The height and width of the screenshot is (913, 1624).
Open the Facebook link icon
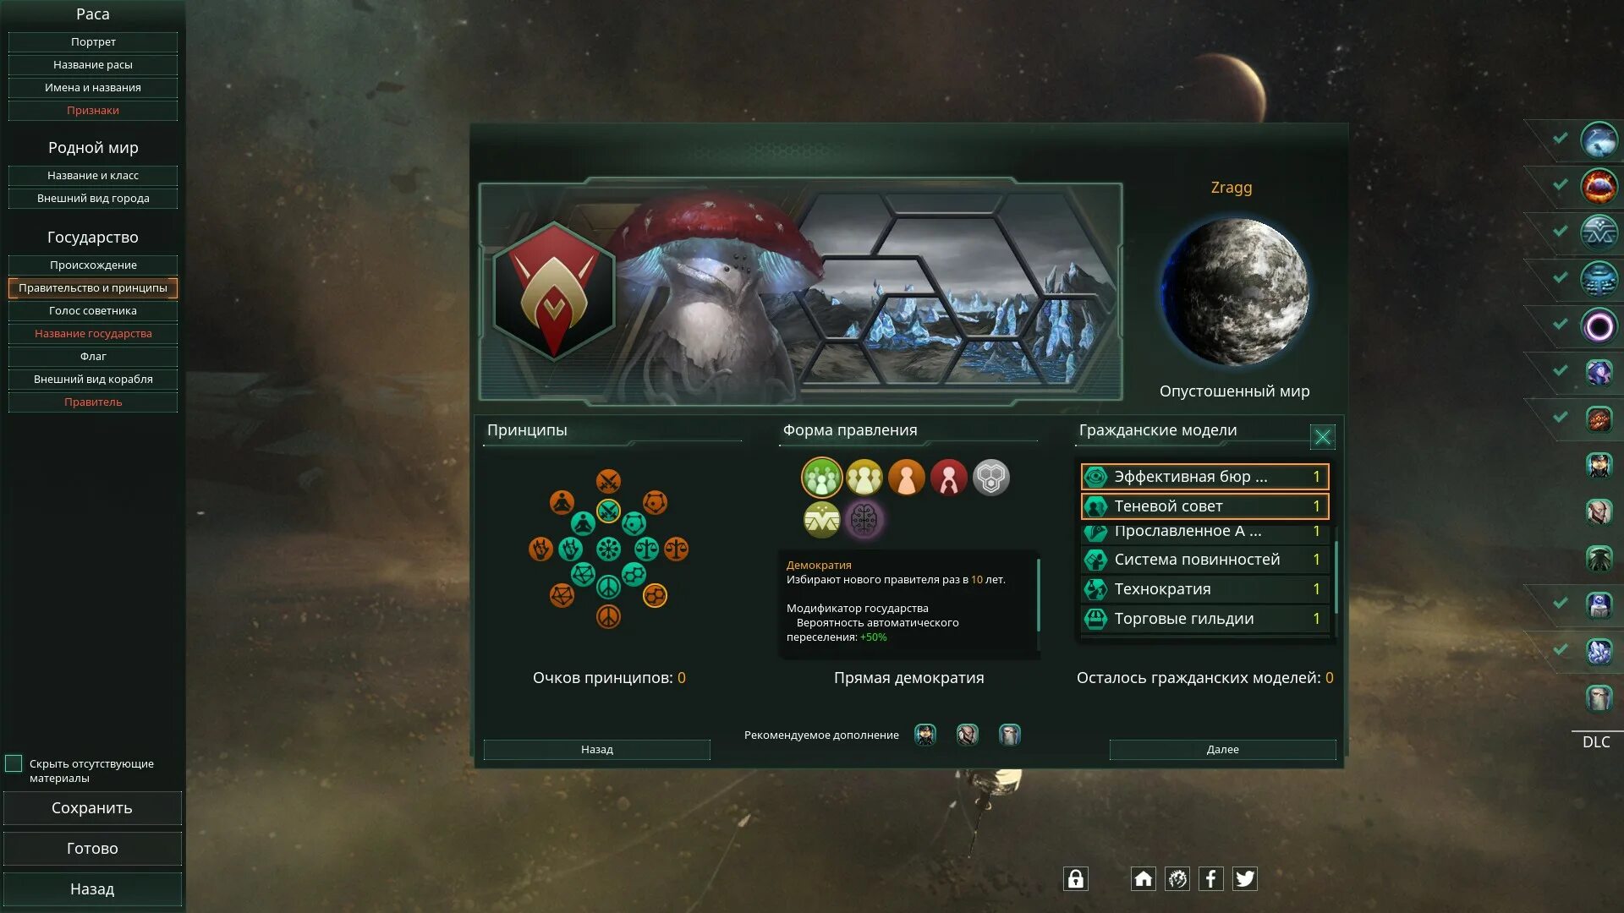pyautogui.click(x=1210, y=879)
